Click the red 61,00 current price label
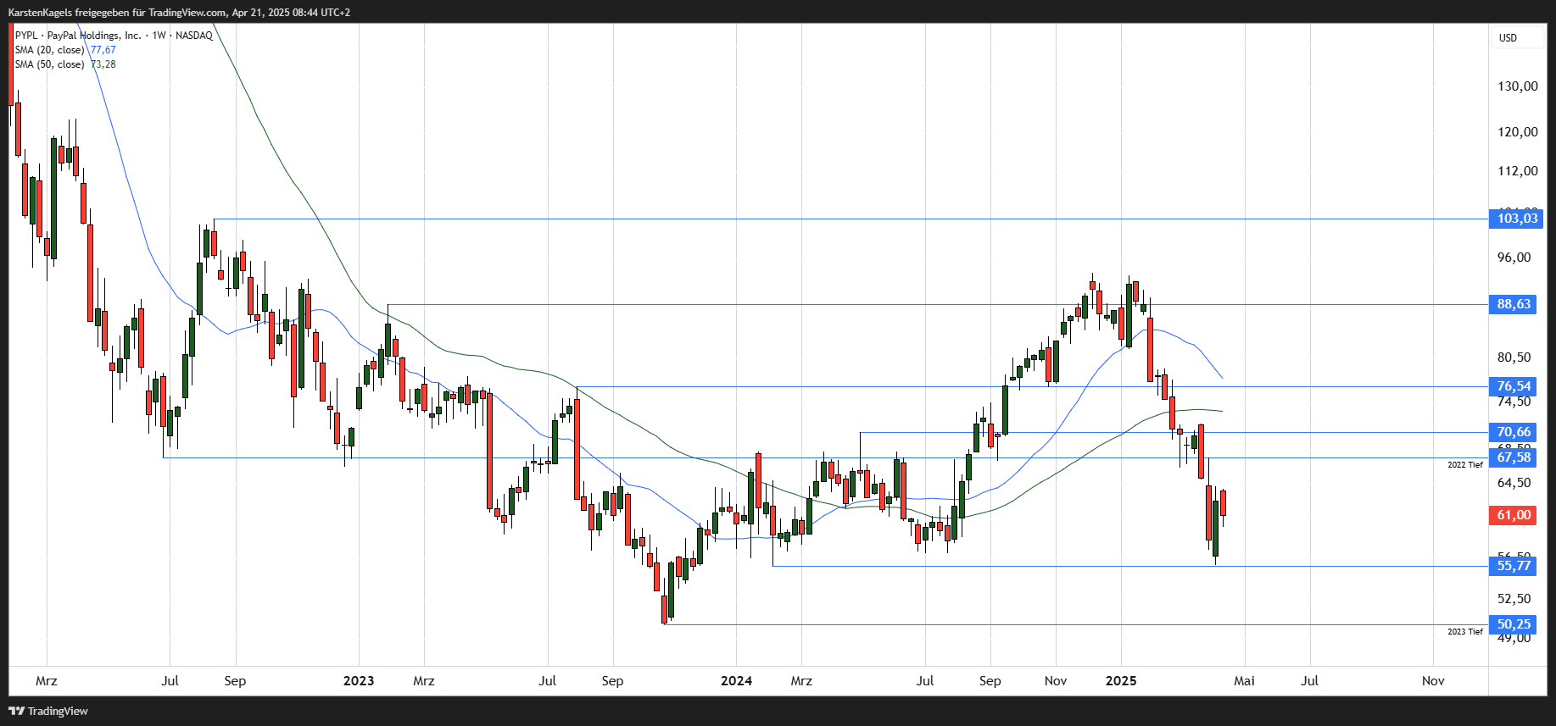 coord(1514,515)
